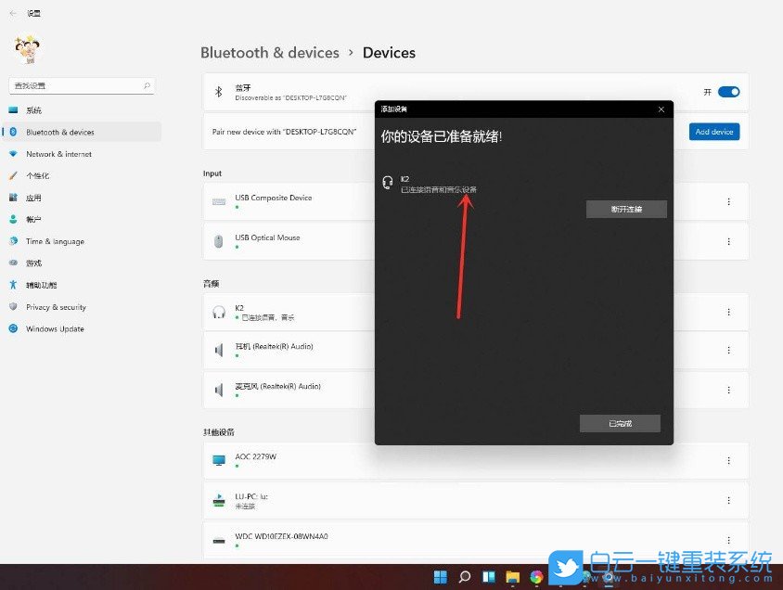Screen dimensions: 783x590
Task: Click 已完成 to finish adding device
Action: coord(620,423)
